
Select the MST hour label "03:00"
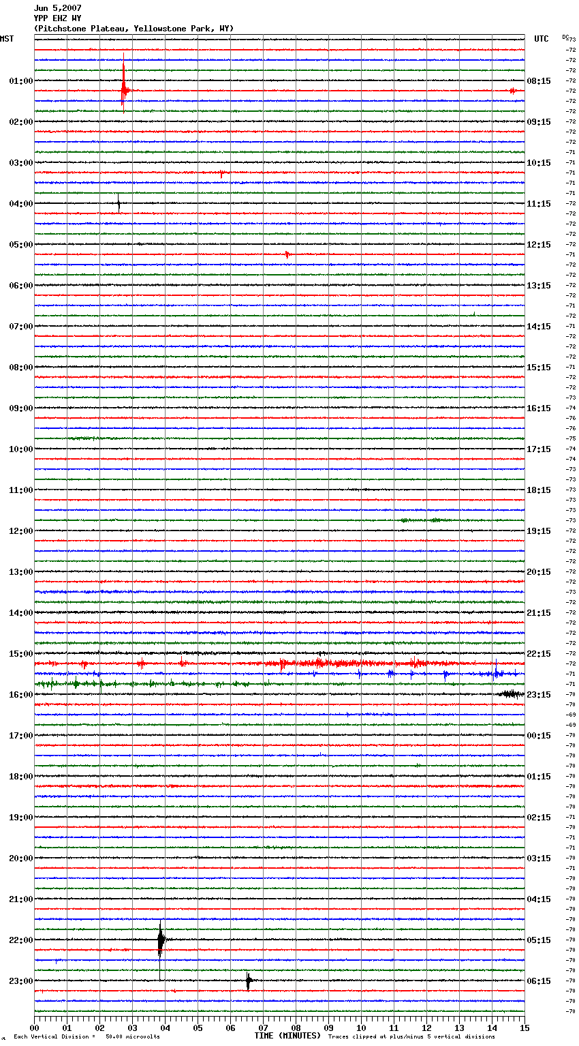[20, 162]
